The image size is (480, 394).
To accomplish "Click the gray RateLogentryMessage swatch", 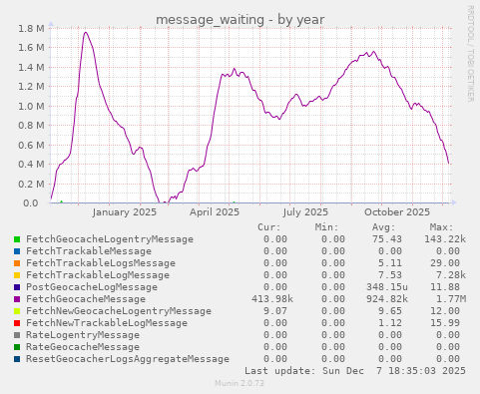I will click(x=17, y=335).
